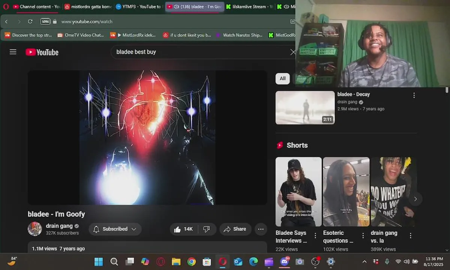Click the I'm Goofy video player
The height and width of the screenshot is (270, 450).
click(147, 138)
